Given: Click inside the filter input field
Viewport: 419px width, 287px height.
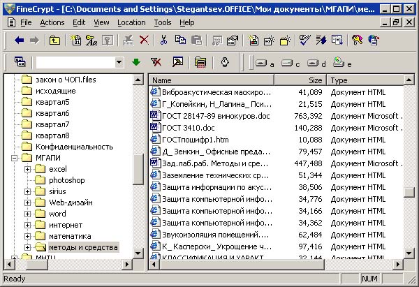Looking at the screenshot, I should click(75, 63).
